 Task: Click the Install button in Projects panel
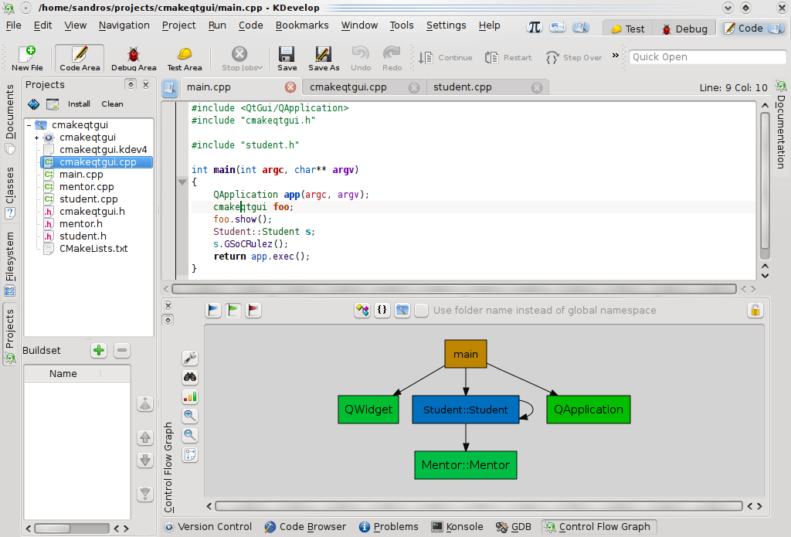(79, 104)
